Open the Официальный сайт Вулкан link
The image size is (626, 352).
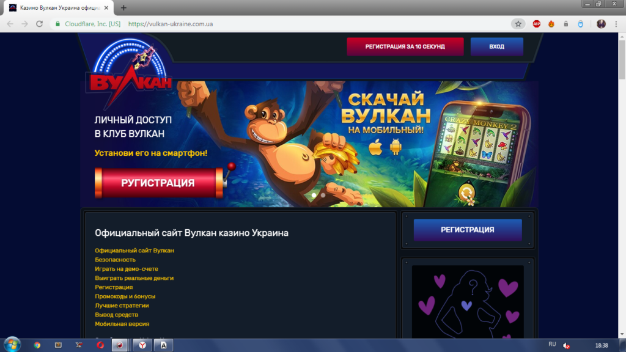coord(134,251)
